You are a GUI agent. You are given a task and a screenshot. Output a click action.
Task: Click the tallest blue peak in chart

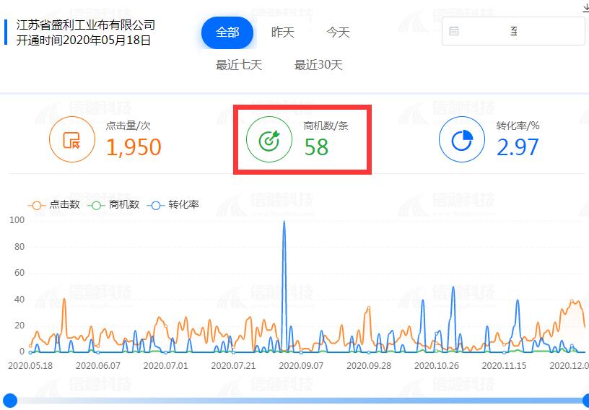click(x=284, y=223)
